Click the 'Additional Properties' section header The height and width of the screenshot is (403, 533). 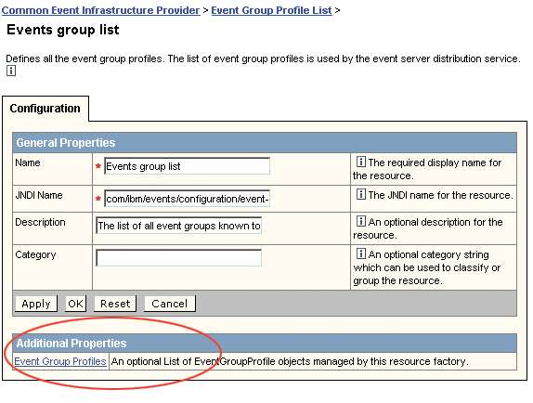265,344
